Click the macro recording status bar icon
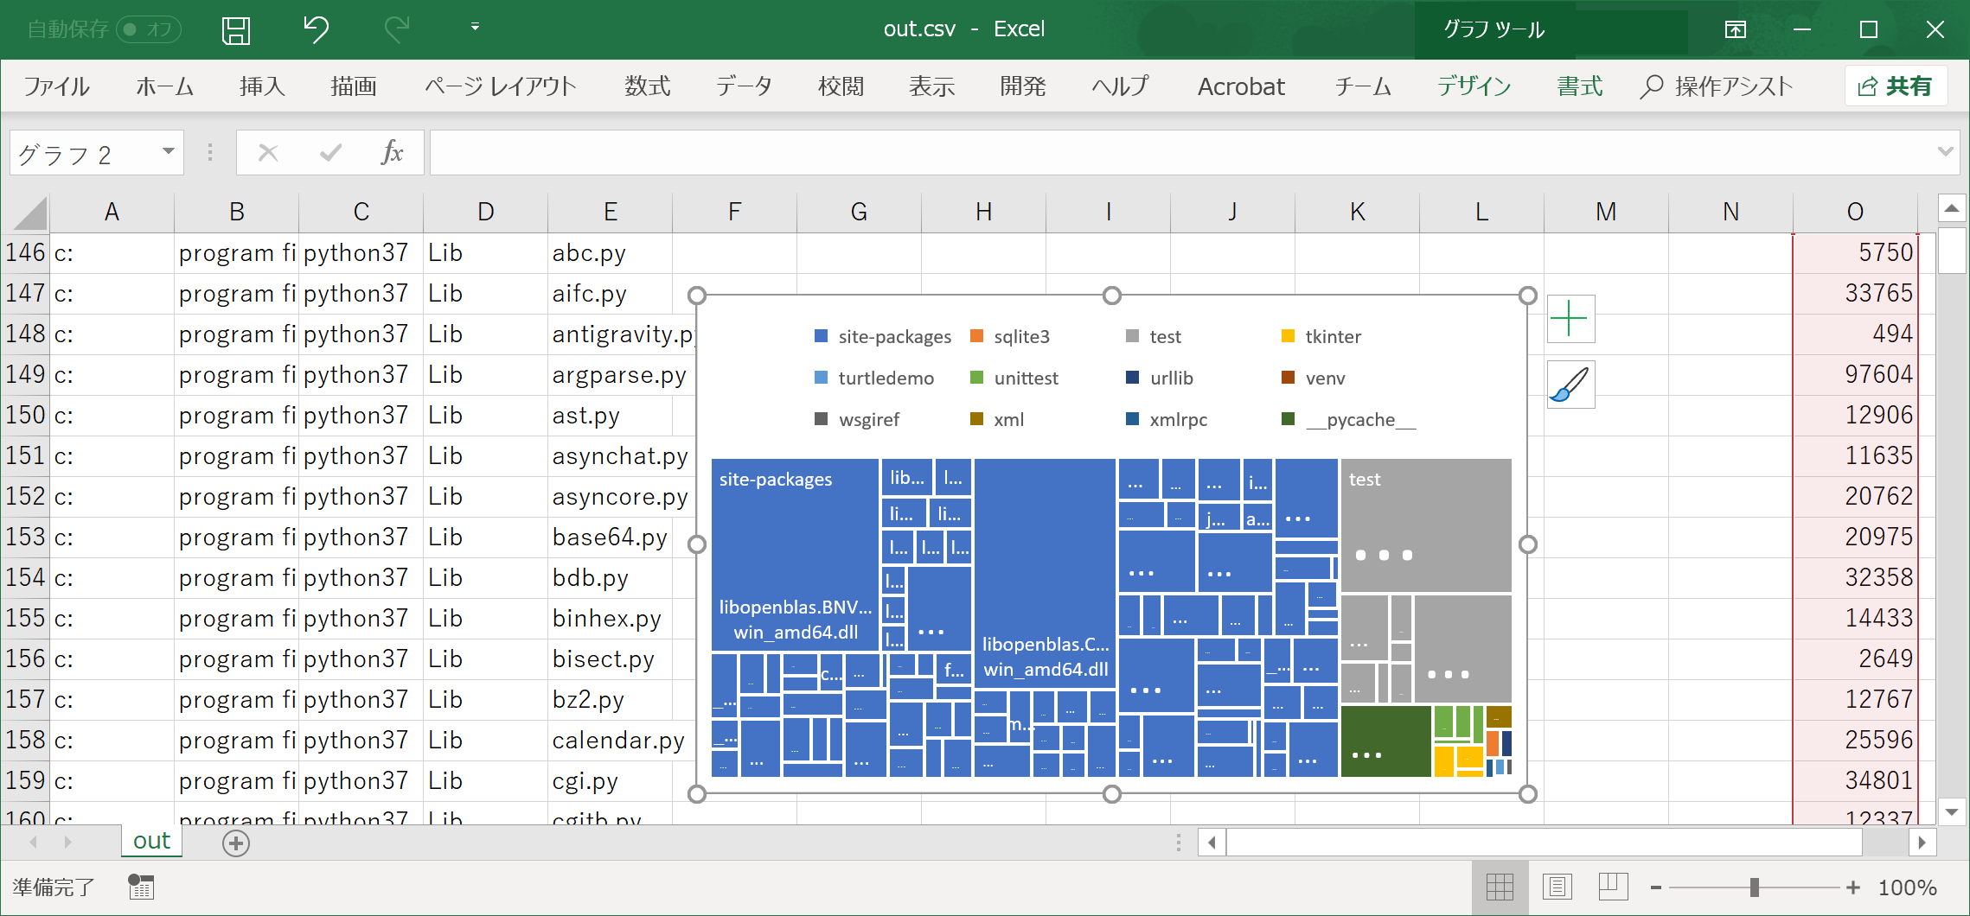 [140, 887]
